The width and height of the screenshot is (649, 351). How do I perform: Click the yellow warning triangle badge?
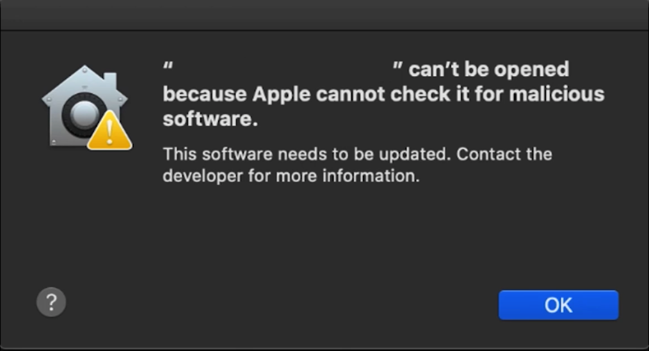(109, 131)
